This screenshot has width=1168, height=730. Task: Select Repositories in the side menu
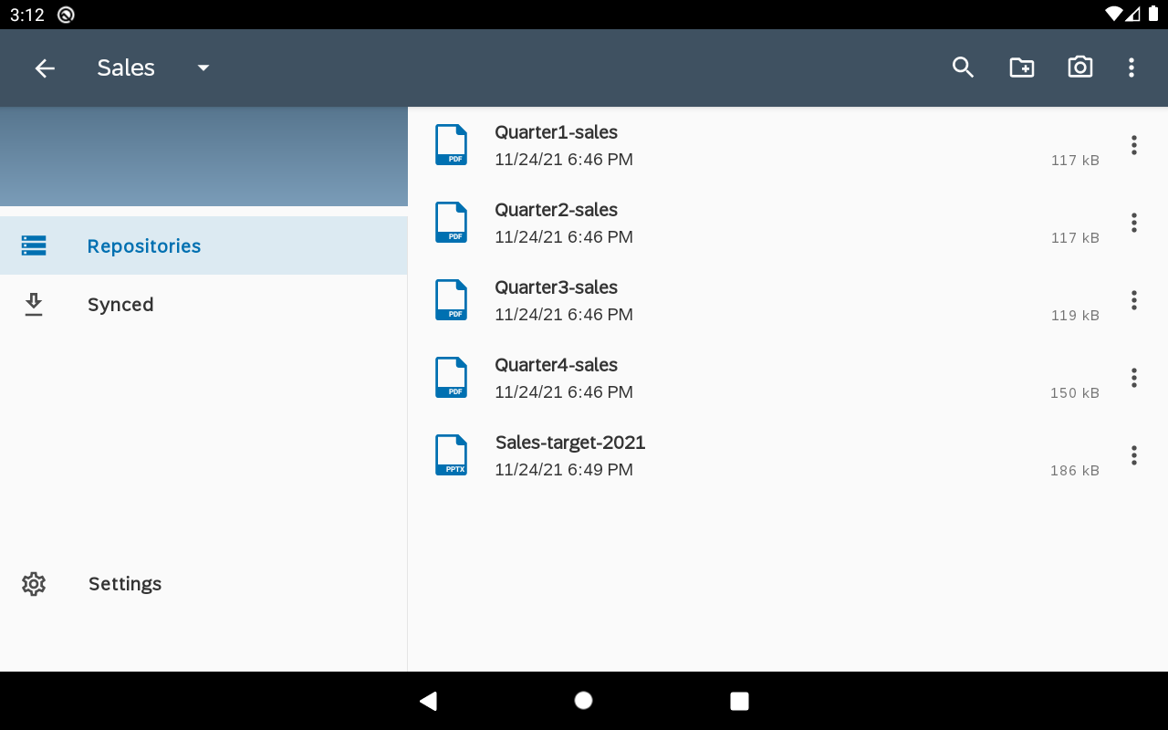click(203, 245)
